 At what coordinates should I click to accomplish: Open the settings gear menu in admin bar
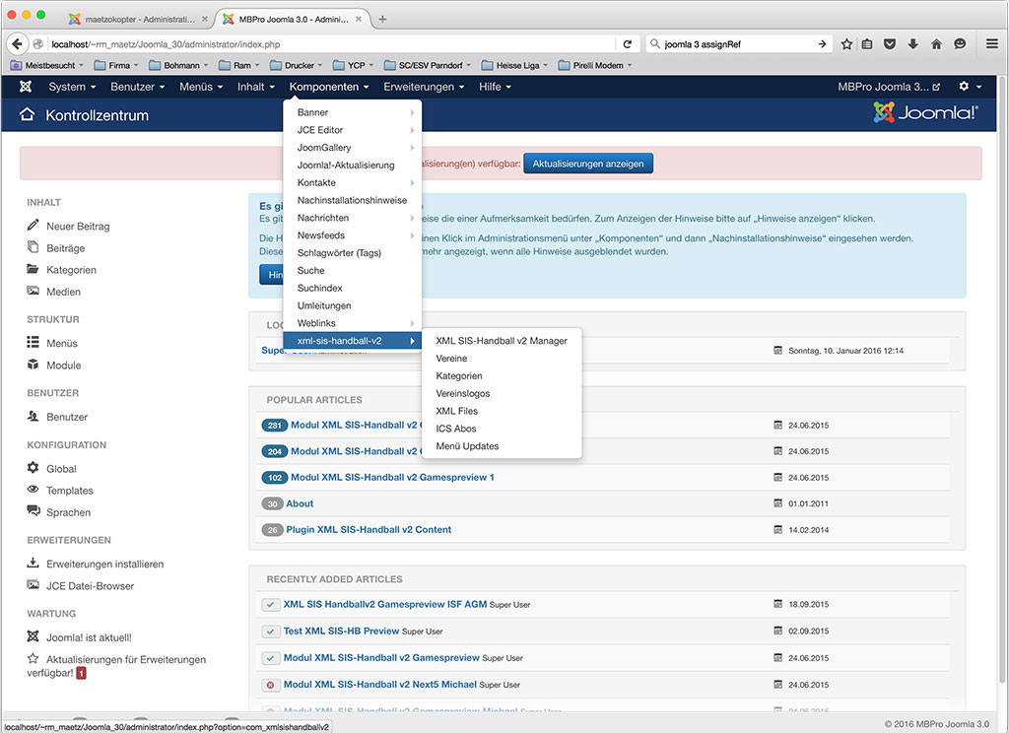tap(970, 87)
